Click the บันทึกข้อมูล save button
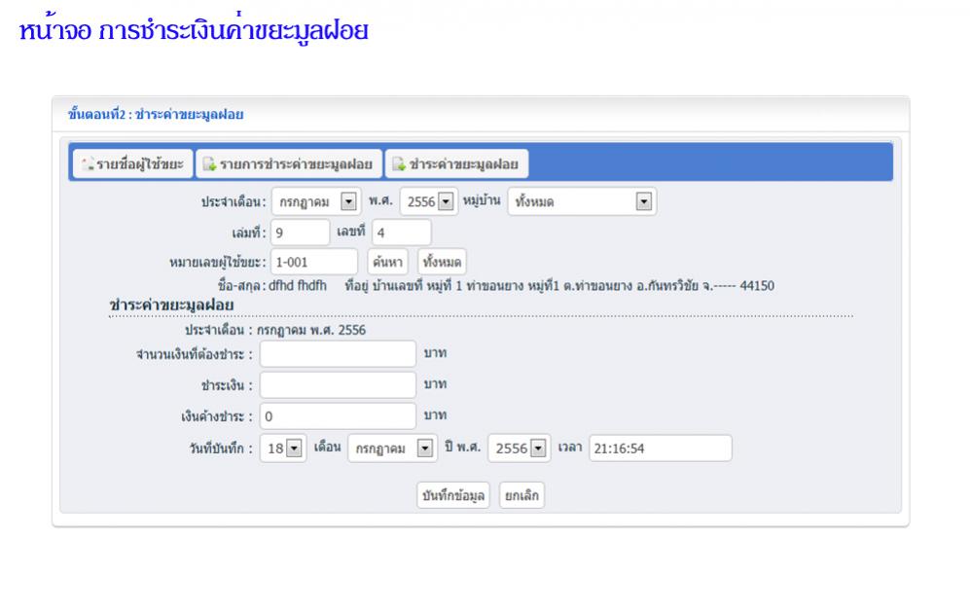 [x=452, y=495]
